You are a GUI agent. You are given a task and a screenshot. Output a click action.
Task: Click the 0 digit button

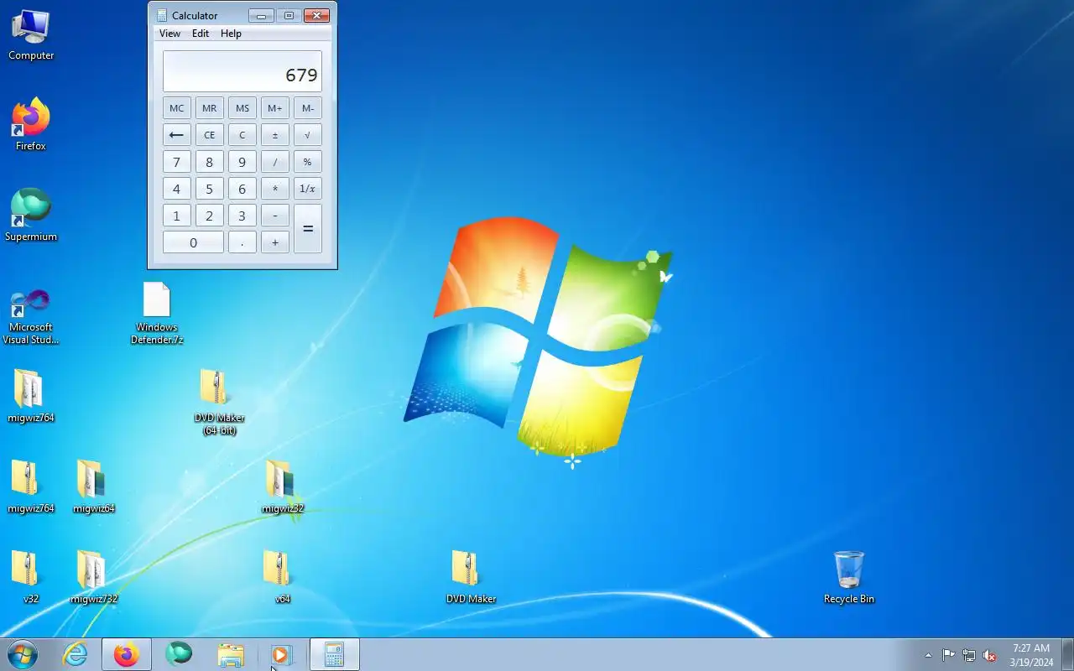193,242
